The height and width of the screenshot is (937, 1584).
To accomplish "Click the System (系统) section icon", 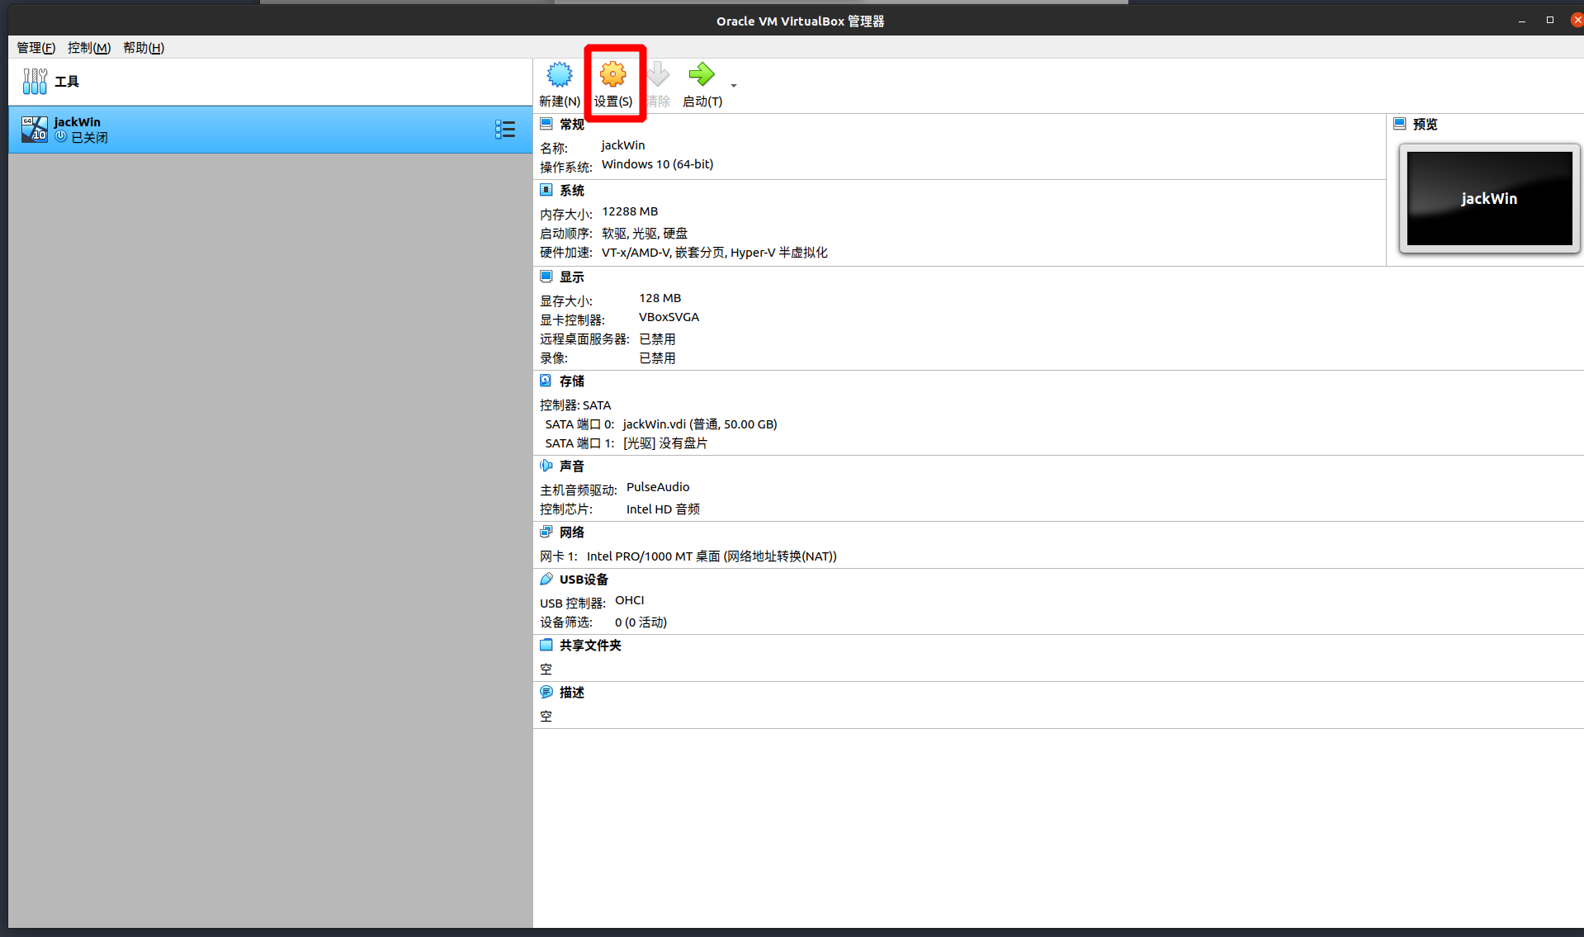I will (546, 190).
